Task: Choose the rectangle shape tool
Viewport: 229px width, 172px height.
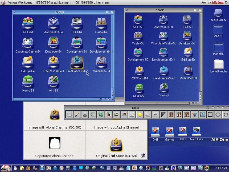Action: (210, 115)
